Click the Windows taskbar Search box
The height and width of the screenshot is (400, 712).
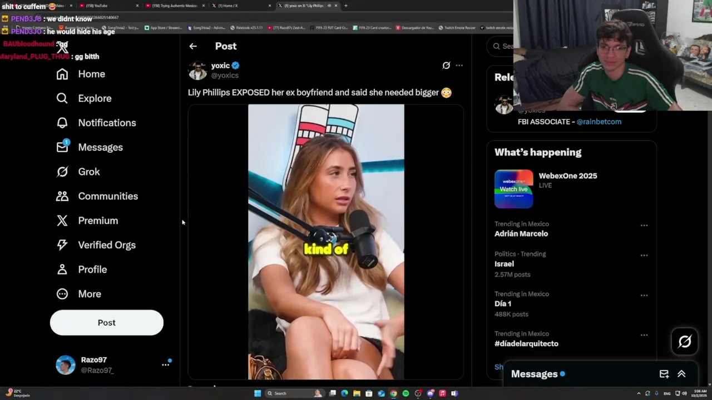click(295, 393)
